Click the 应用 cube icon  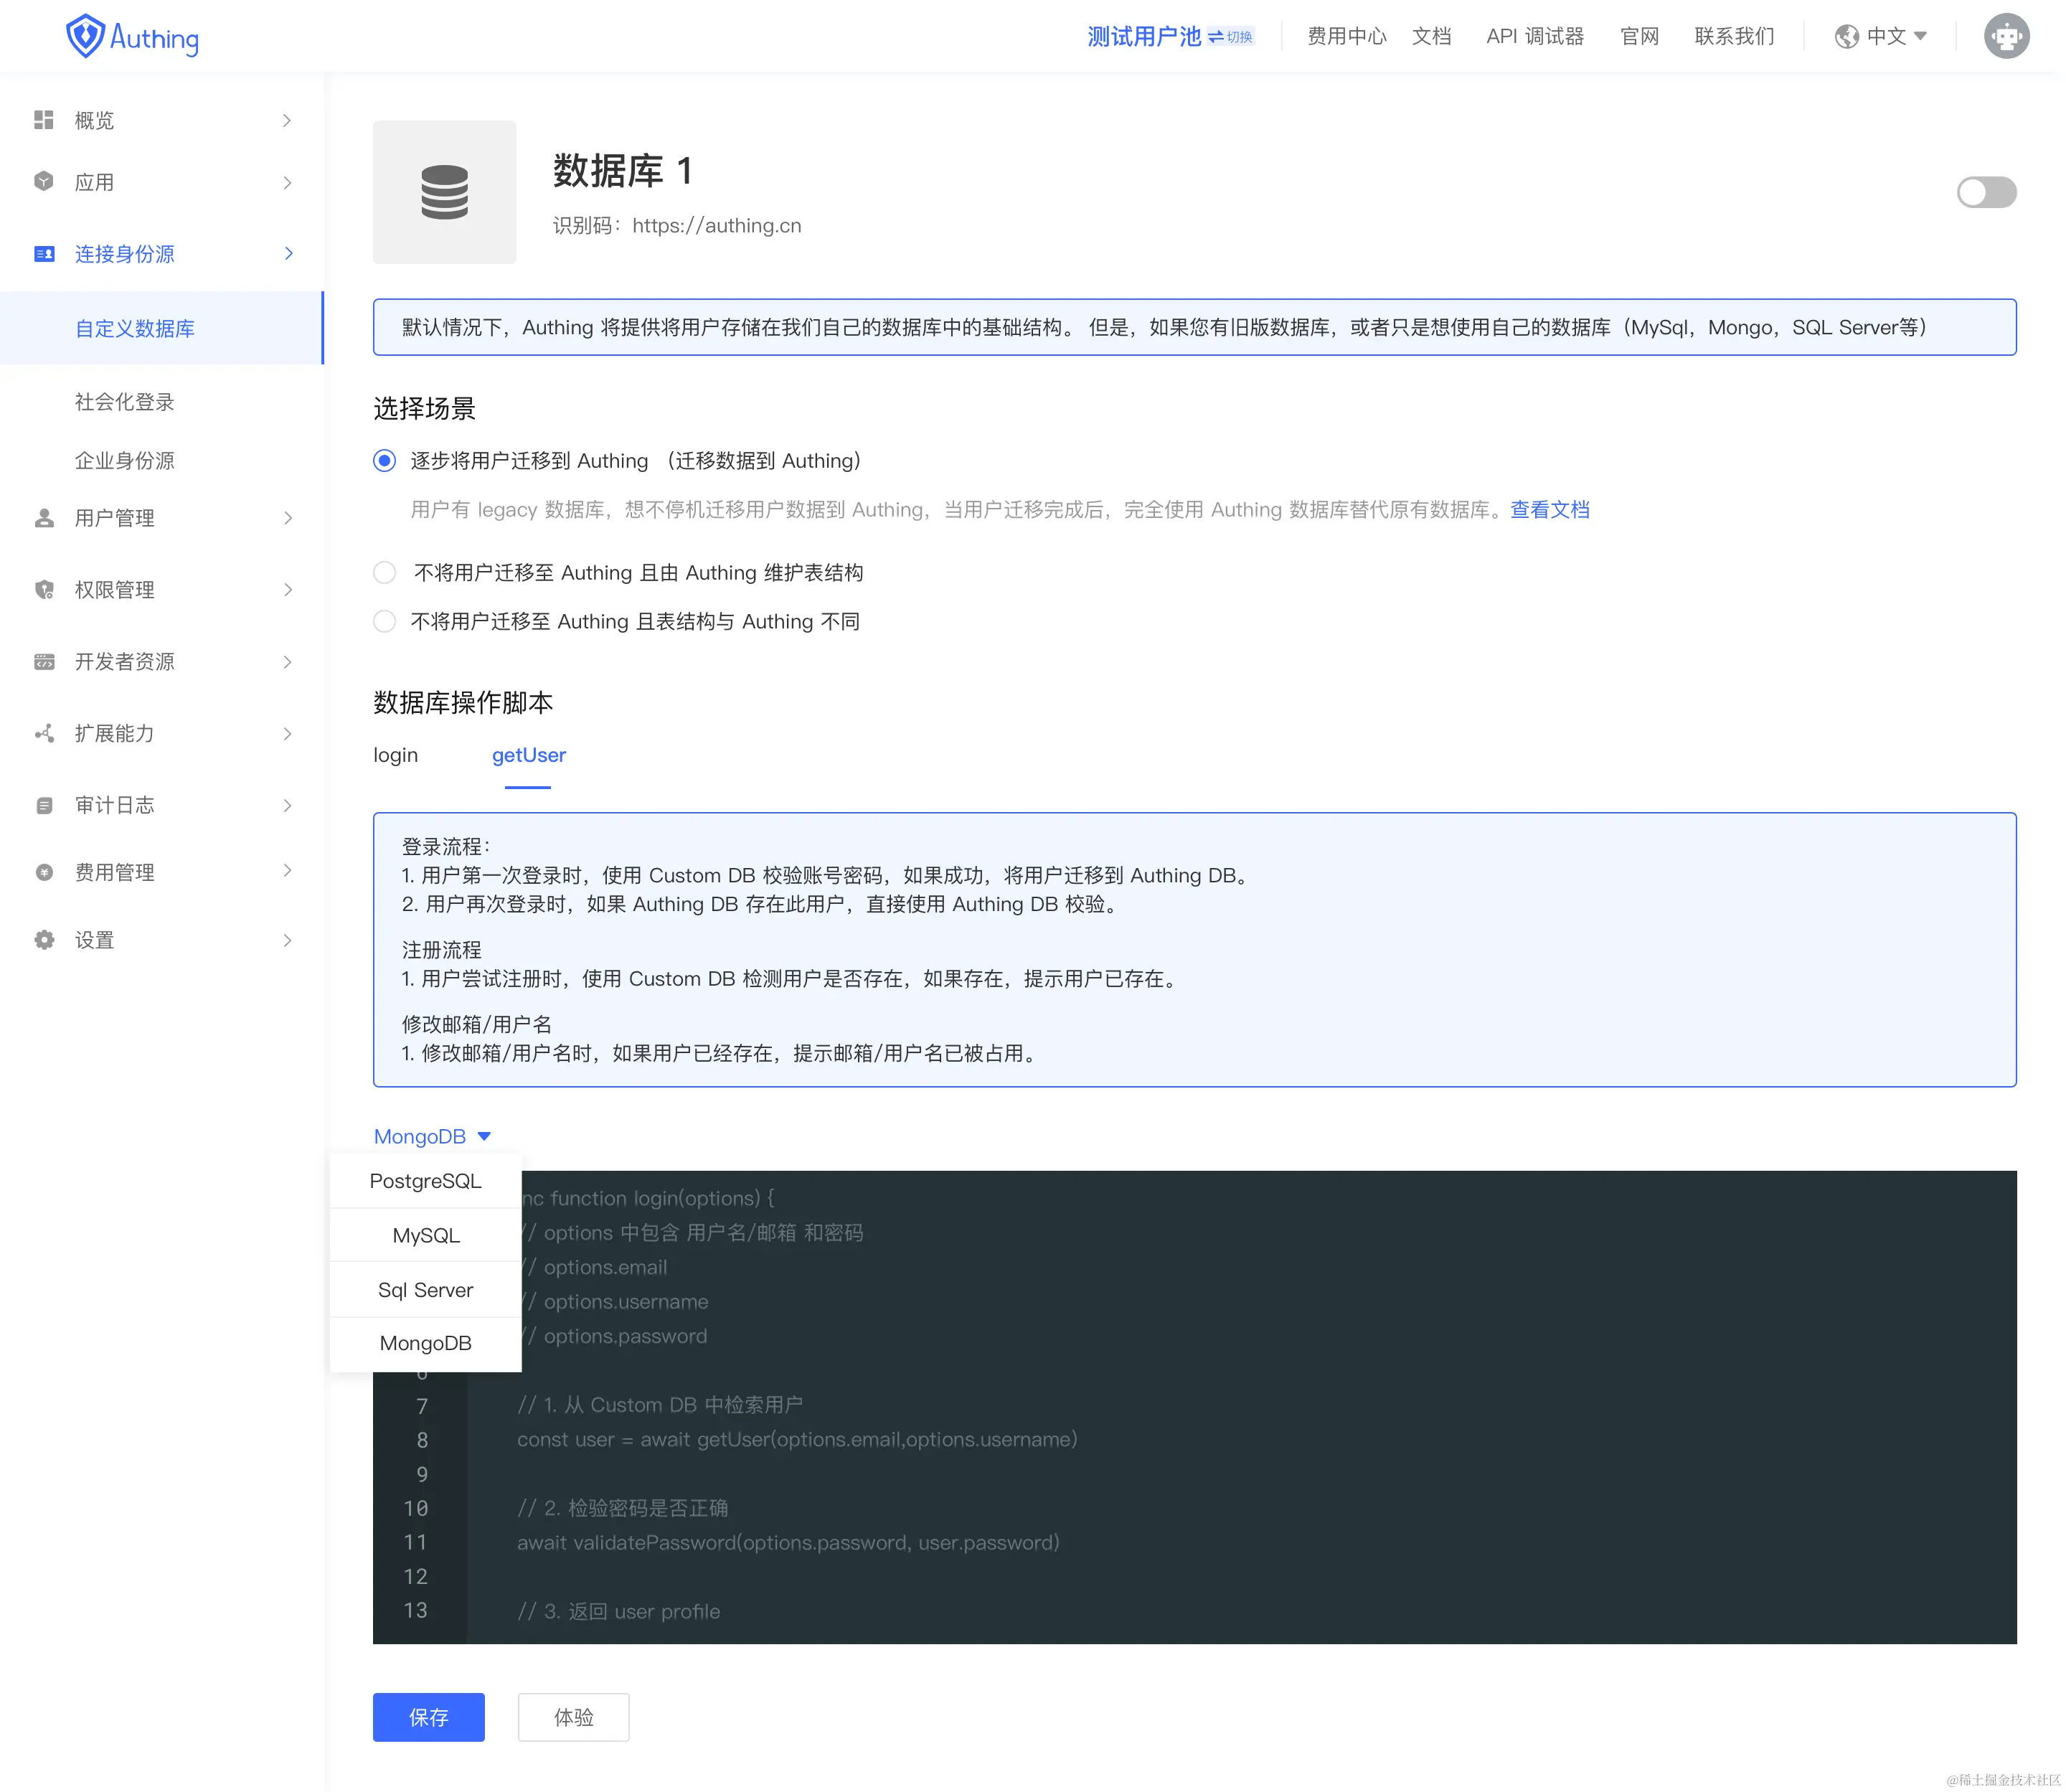[43, 182]
